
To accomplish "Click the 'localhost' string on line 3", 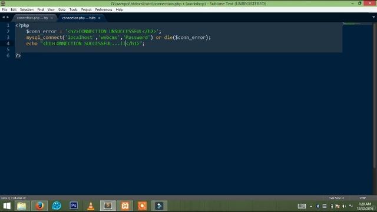I will coord(80,38).
